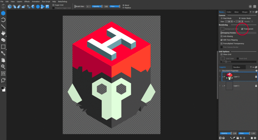The height and width of the screenshot is (140, 258).
Task: Choose the fourth cube shape icon
Action: coord(24,7)
